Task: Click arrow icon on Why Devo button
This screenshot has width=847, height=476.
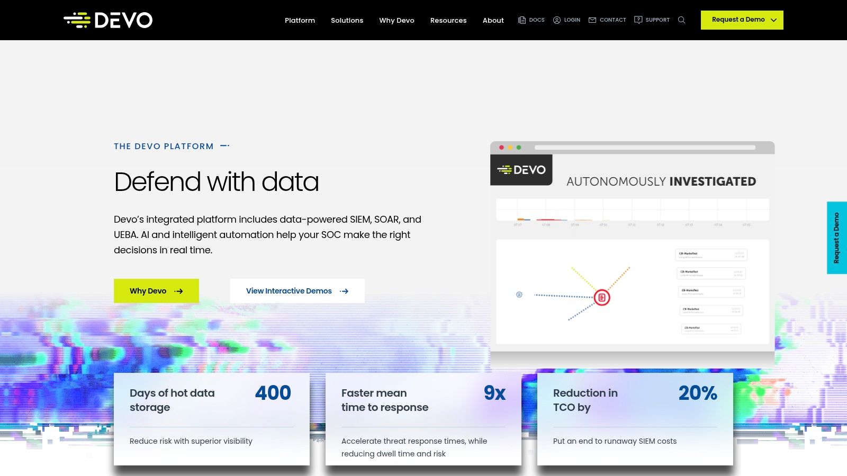Action: 179,291
